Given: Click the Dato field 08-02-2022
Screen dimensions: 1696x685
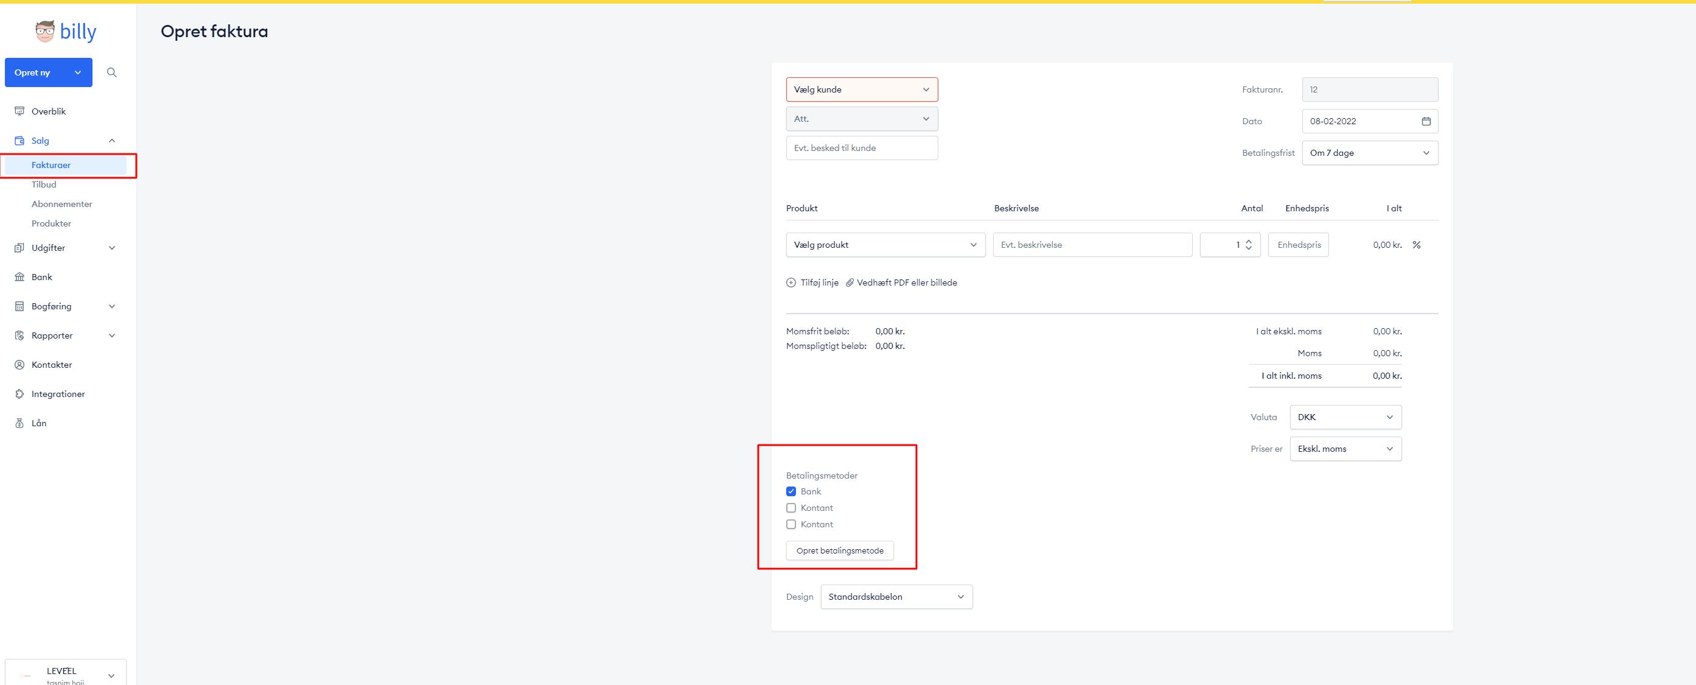Looking at the screenshot, I should pos(1370,121).
